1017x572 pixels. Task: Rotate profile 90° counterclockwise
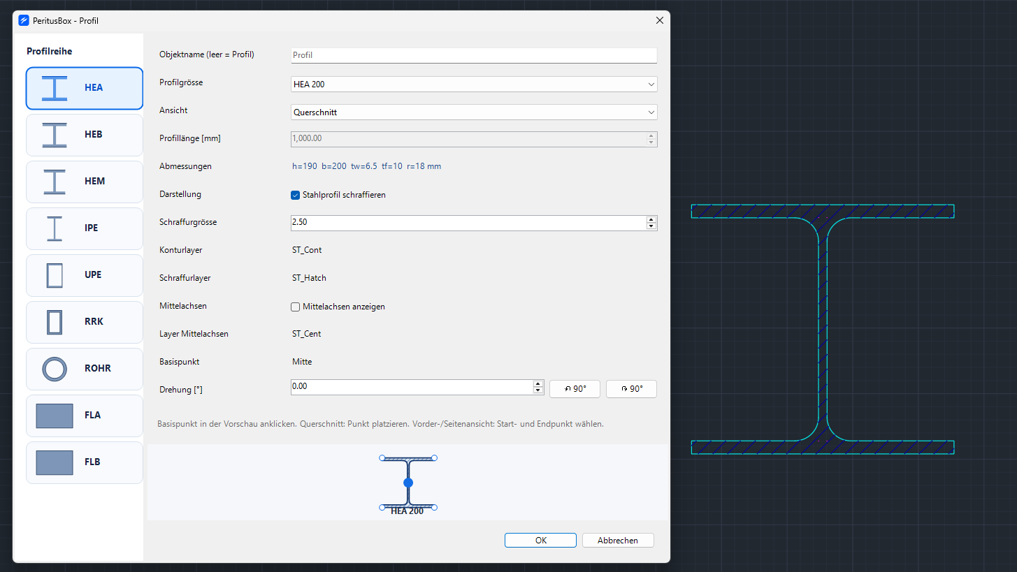point(575,389)
